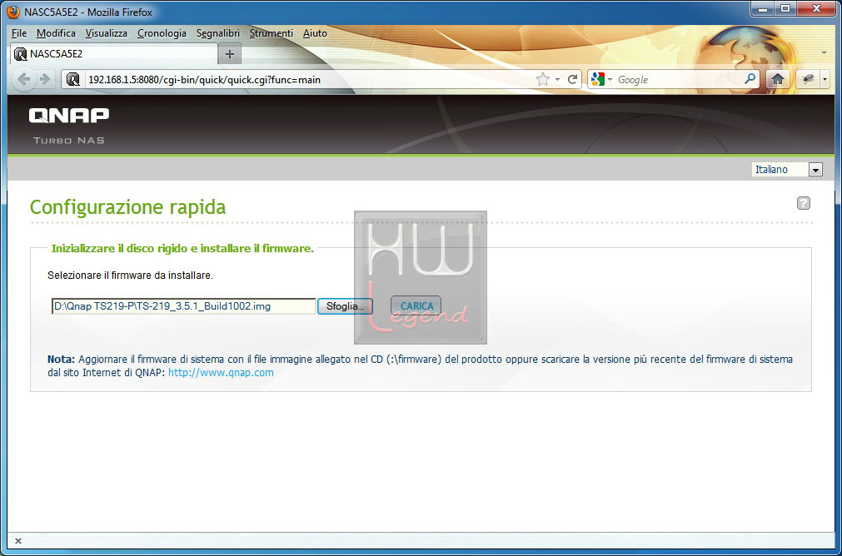This screenshot has height=556, width=842.
Task: Reload the page with the refresh icon
Action: point(572,79)
